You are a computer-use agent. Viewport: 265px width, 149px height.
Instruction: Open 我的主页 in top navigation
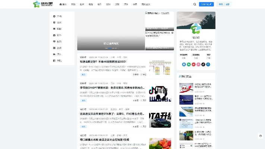pos(146,4)
